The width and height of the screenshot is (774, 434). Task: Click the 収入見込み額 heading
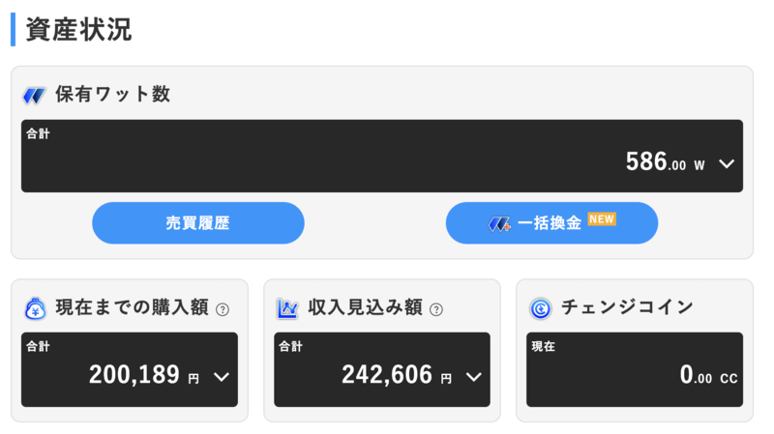click(x=366, y=307)
